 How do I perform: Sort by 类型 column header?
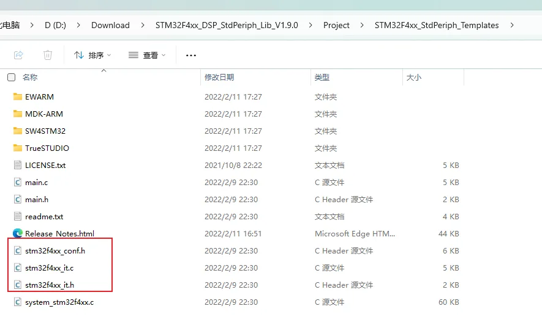322,77
